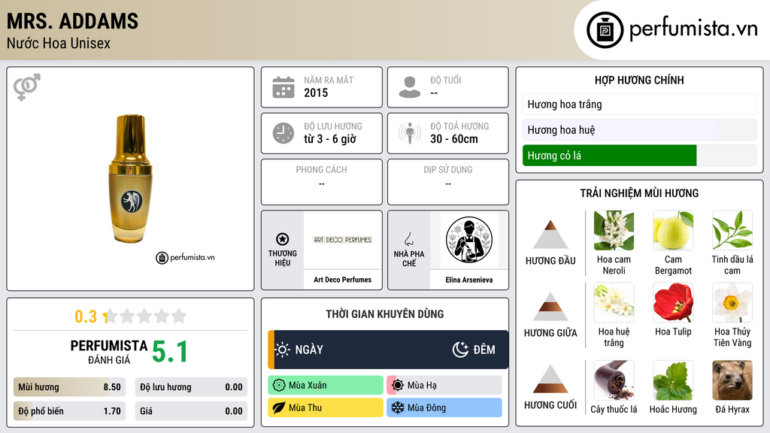This screenshot has height=433, width=770.
Task: Click the flower icon on Mùa Xuân
Action: point(279,386)
